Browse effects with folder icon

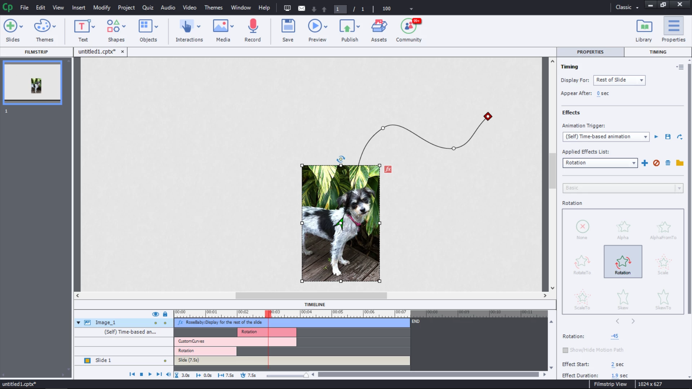point(680,163)
